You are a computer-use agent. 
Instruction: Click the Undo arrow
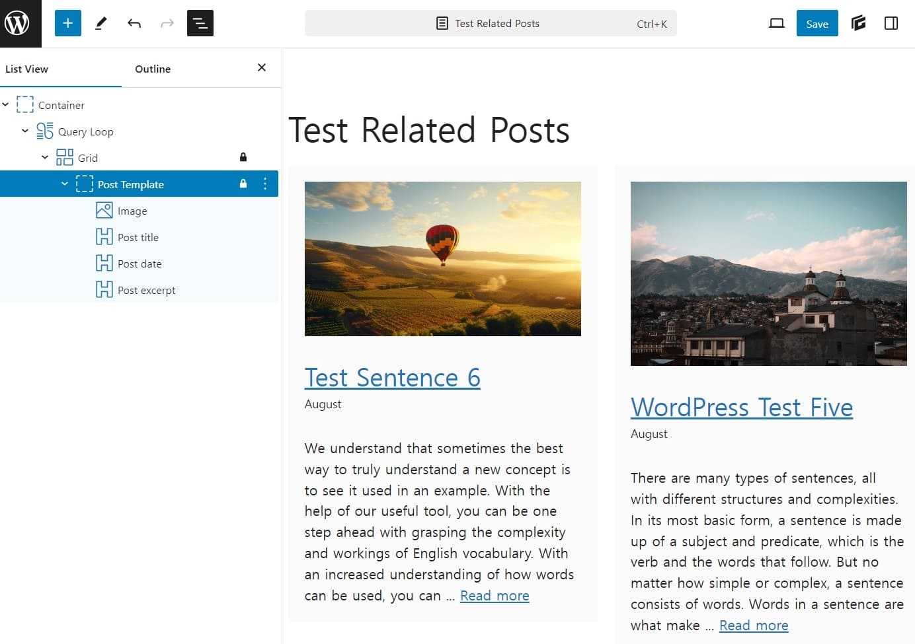point(134,24)
